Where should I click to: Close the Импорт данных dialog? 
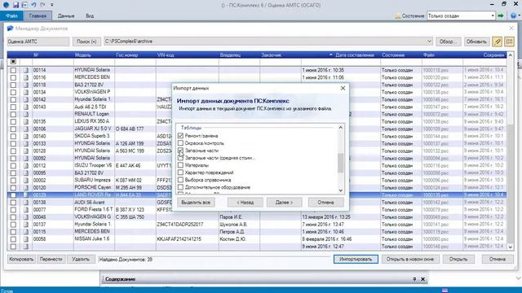tap(343, 88)
